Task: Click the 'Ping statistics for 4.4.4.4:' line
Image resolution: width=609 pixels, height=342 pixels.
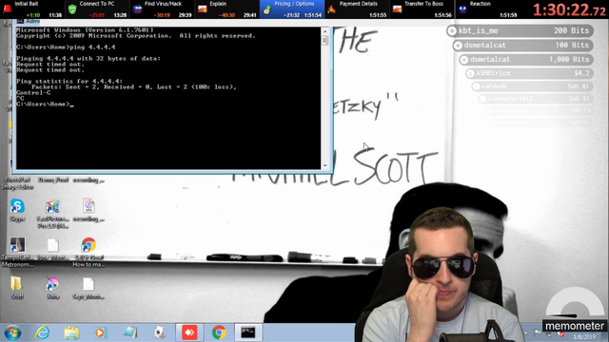Action: (69, 81)
